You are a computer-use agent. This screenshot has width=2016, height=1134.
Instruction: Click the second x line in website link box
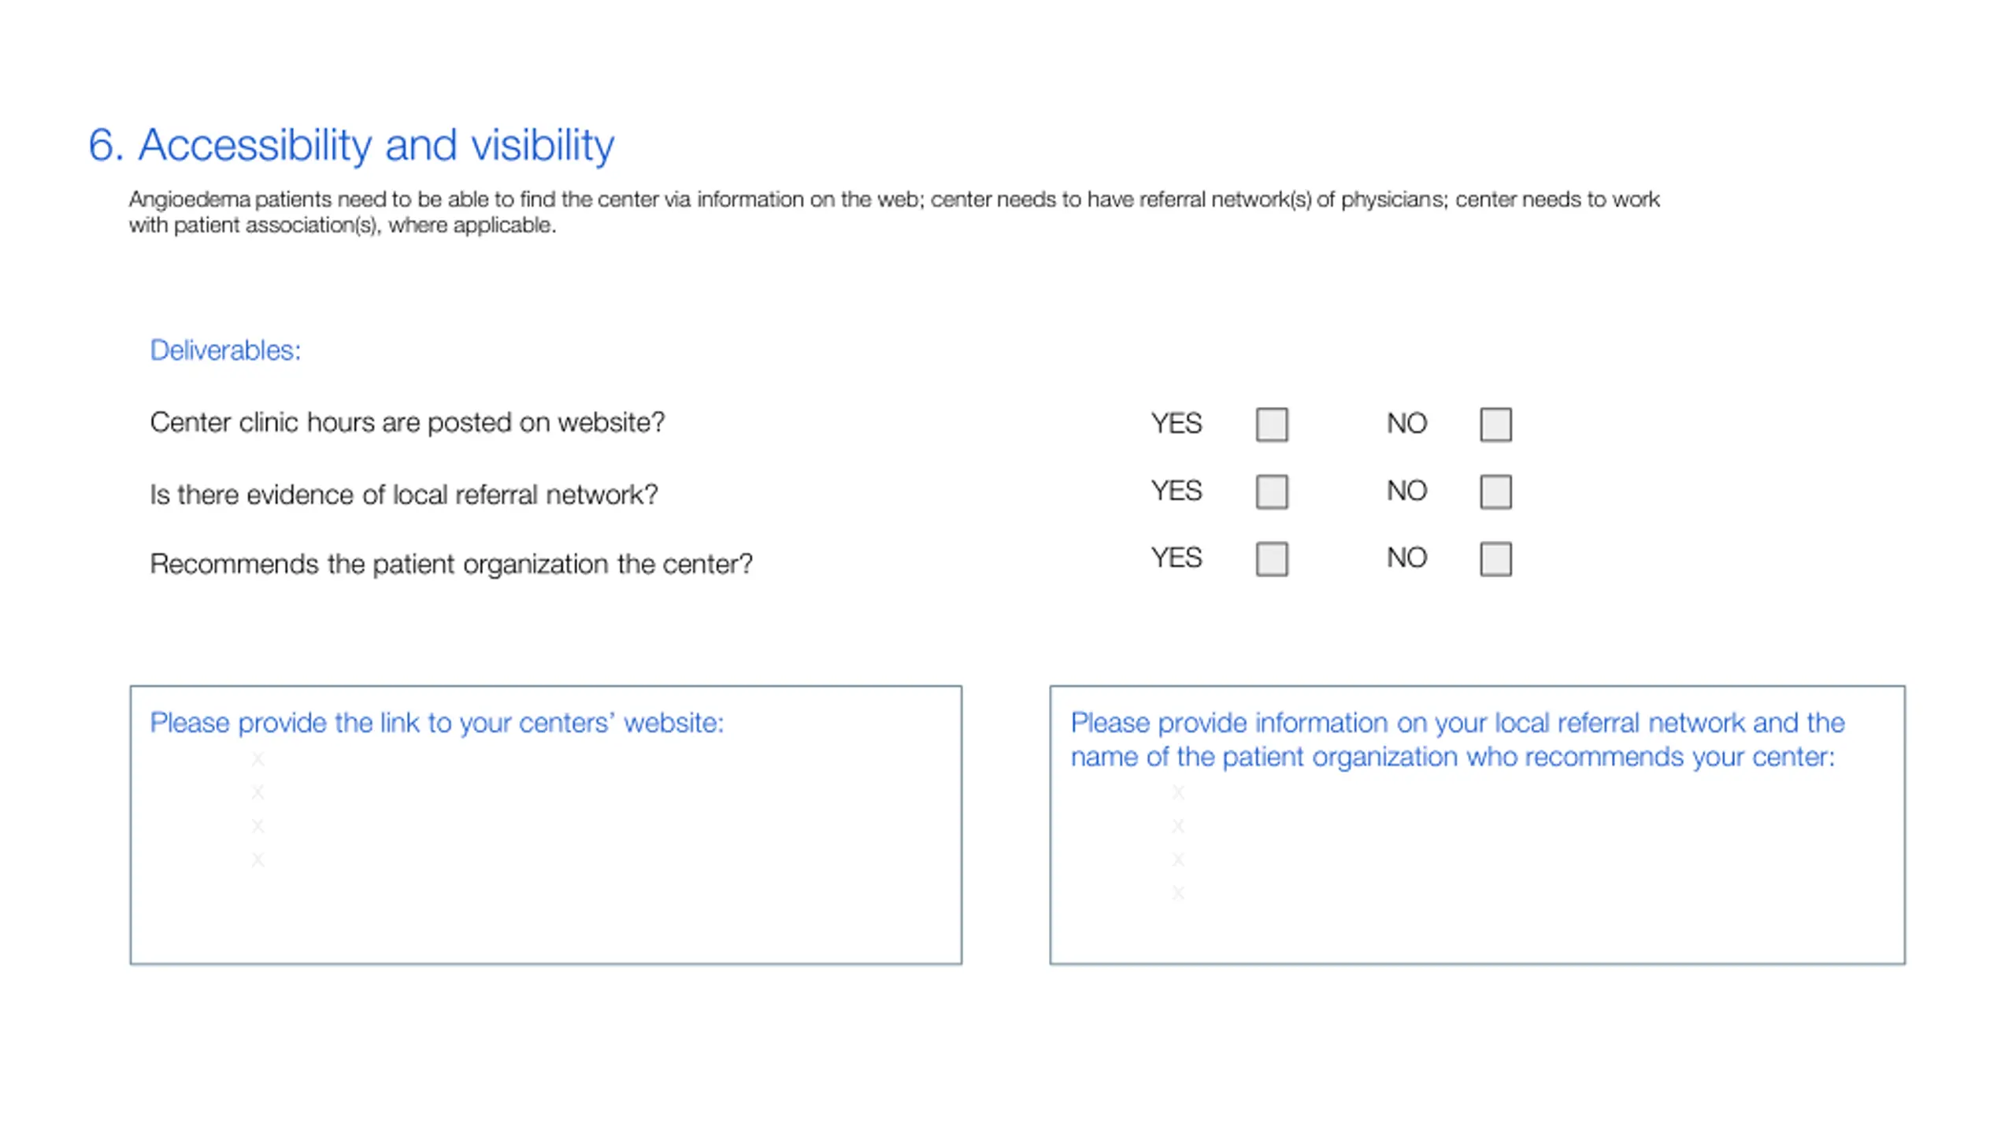coord(258,792)
